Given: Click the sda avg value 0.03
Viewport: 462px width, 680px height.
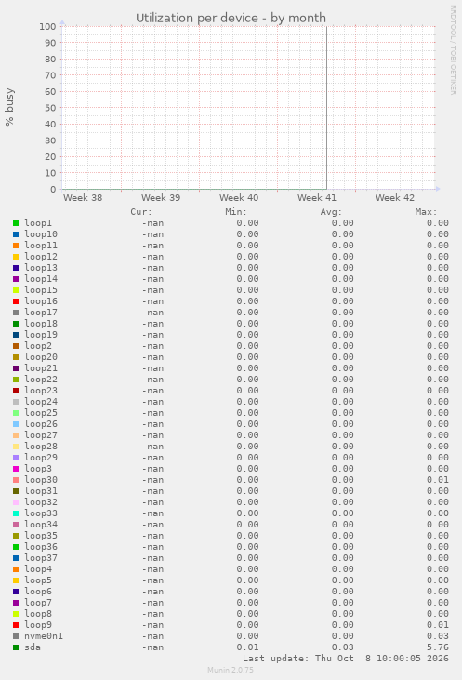Looking at the screenshot, I should pyautogui.click(x=342, y=647).
